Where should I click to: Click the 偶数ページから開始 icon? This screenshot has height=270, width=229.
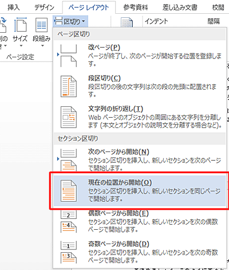(x=69, y=221)
